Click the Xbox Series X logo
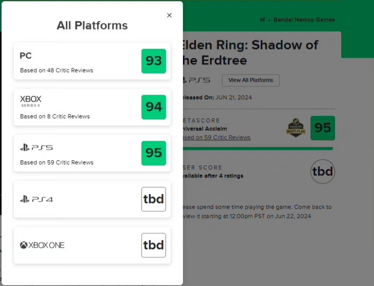374x286 pixels. (x=31, y=101)
